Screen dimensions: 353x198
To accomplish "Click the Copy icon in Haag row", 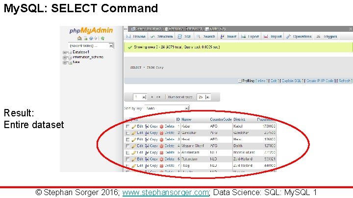I will coord(147,166).
